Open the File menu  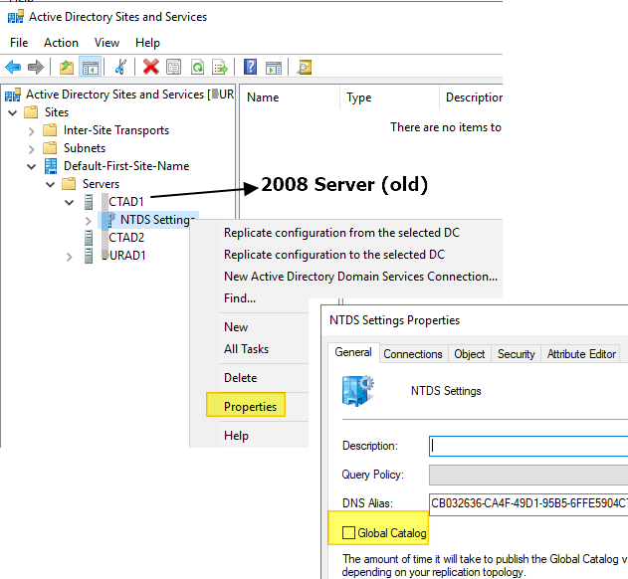point(19,43)
